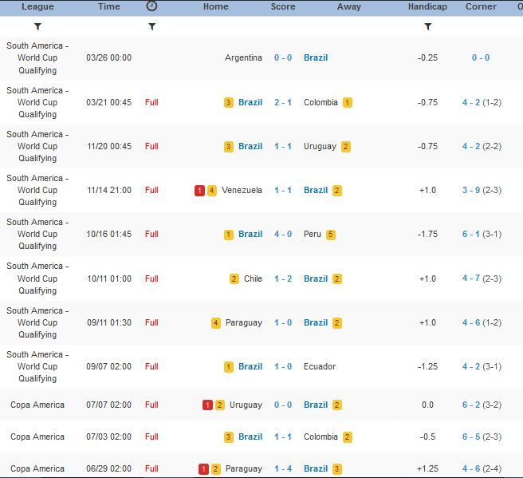This screenshot has width=523, height=478.
Task: Click Brazil team link in the Ecuador match
Action: click(250, 367)
